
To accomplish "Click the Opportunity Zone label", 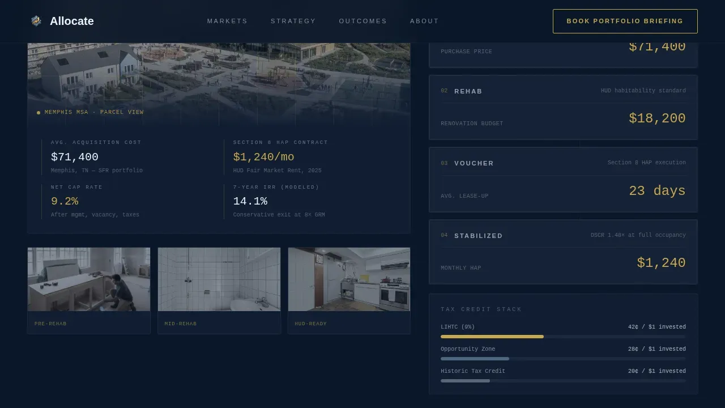I will pos(468,349).
